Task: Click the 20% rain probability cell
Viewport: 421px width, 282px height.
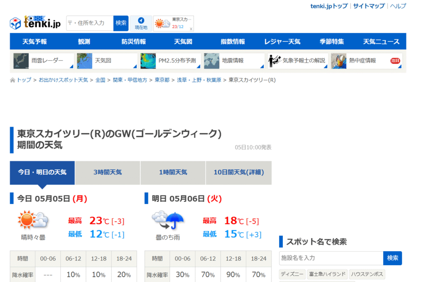Action: click(124, 275)
